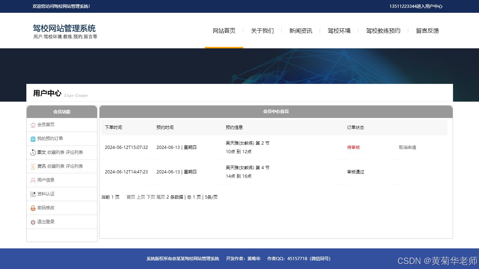Viewport: 479px width, 269px height.
Task: Click 吴天雅(女教练) 第 4 节 booking info
Action: click(x=248, y=168)
